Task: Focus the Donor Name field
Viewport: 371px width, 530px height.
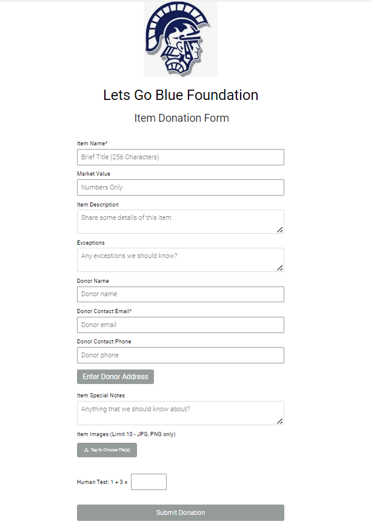Action: 180,294
